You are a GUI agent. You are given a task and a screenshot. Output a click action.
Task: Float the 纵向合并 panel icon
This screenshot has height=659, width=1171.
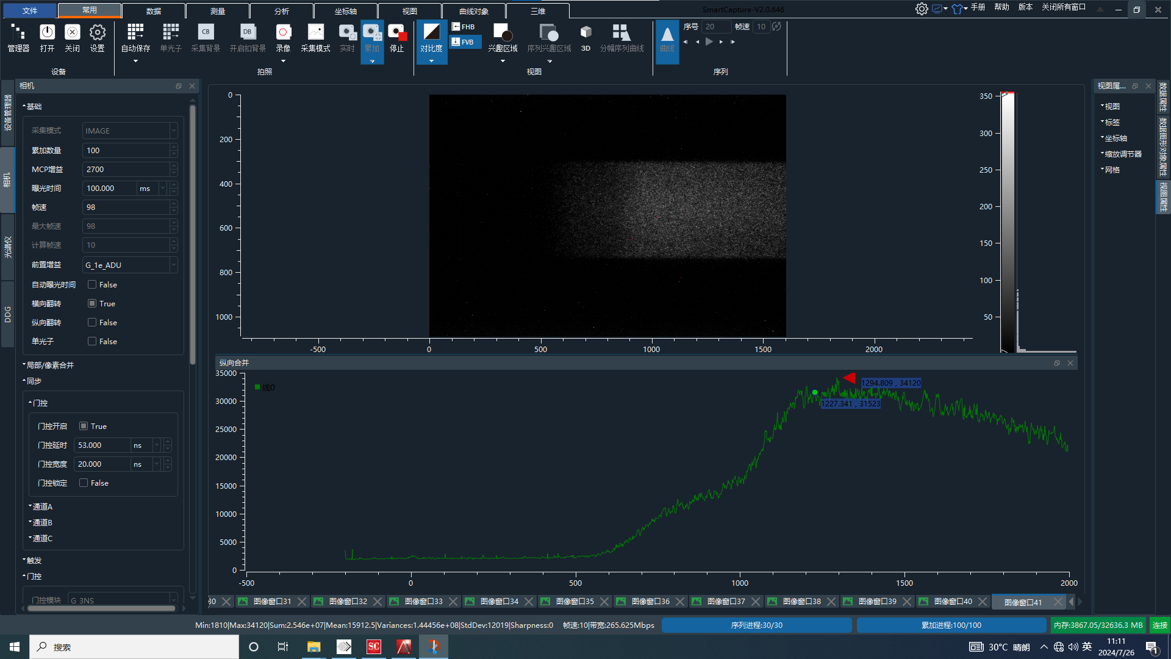pyautogui.click(x=1057, y=362)
